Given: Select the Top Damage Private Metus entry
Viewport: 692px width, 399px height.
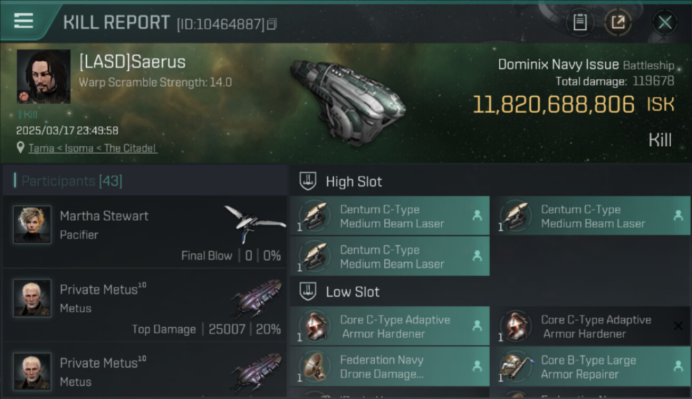Looking at the screenshot, I should pos(144,306).
